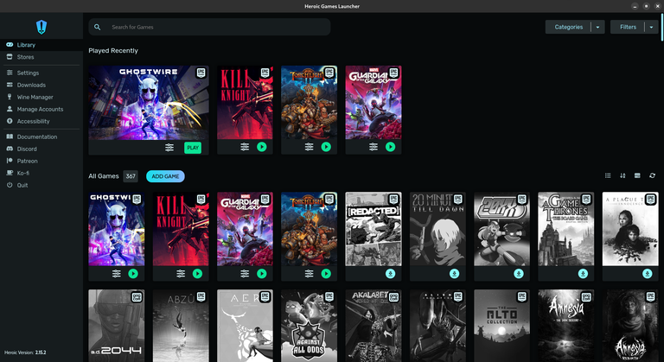Expand the Categories dropdown arrow

pos(598,27)
